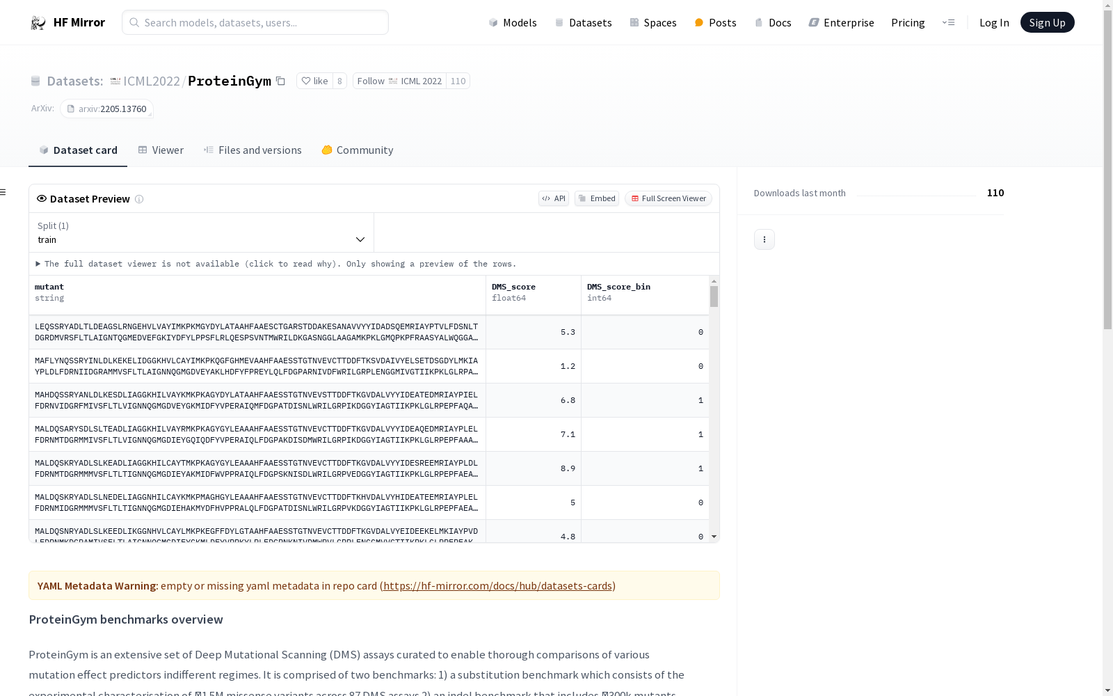Image resolution: width=1113 pixels, height=696 pixels.
Task: Open the datasets-cards documentation link
Action: tap(497, 586)
